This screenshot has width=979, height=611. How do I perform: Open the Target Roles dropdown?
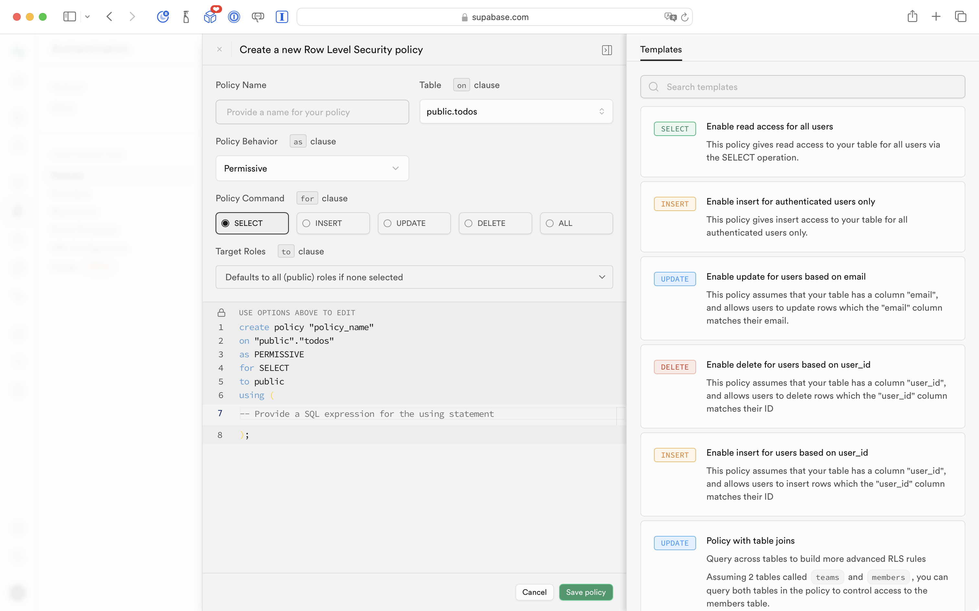414,277
